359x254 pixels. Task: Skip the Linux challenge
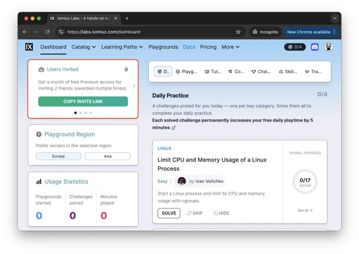pyautogui.click(x=195, y=213)
